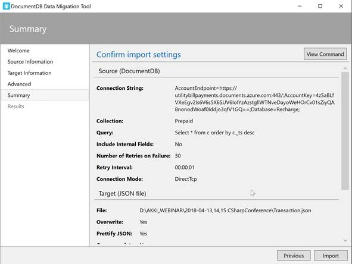Click the retries value '30'

[x=178, y=156]
